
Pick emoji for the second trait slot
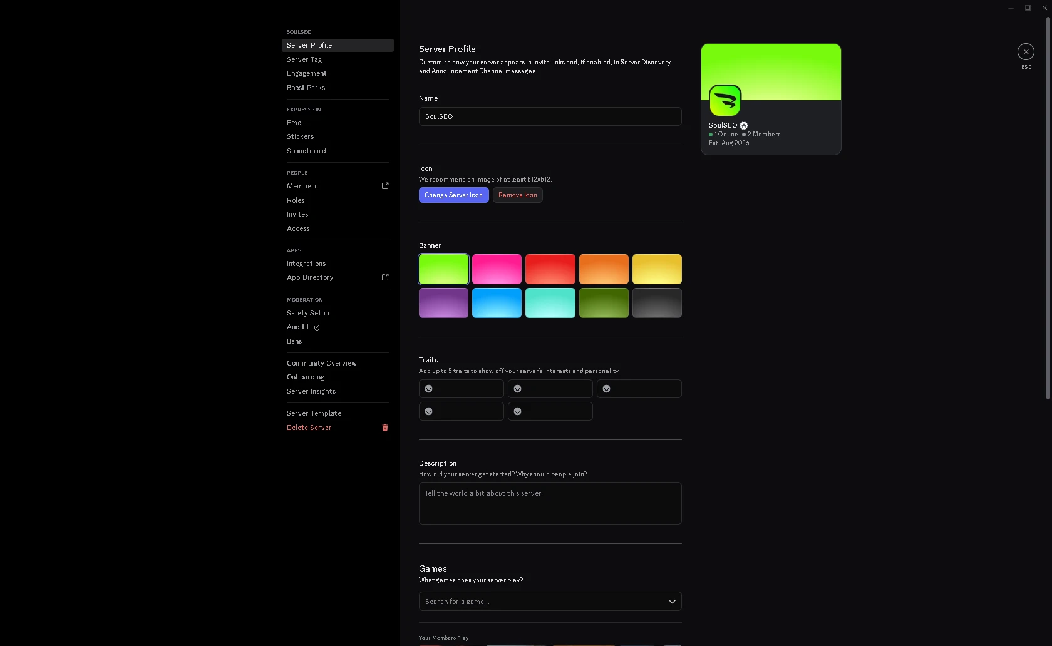518,389
